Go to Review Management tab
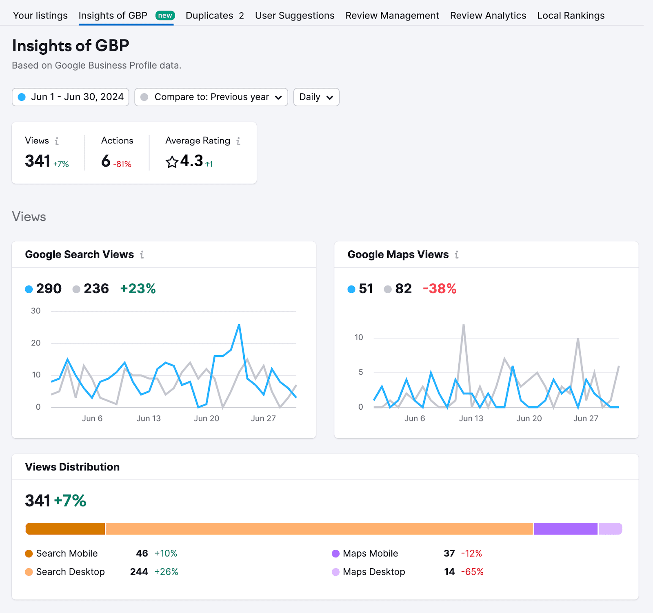The height and width of the screenshot is (613, 653). [x=392, y=16]
